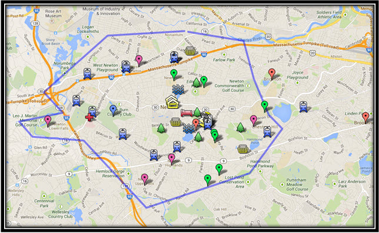379x233 pixels.
Task: Select the 'Oak Hill' neighborhood label
Action: (220, 209)
